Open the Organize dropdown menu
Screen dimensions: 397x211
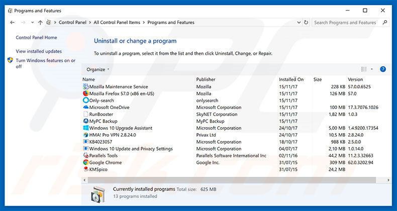(97, 69)
